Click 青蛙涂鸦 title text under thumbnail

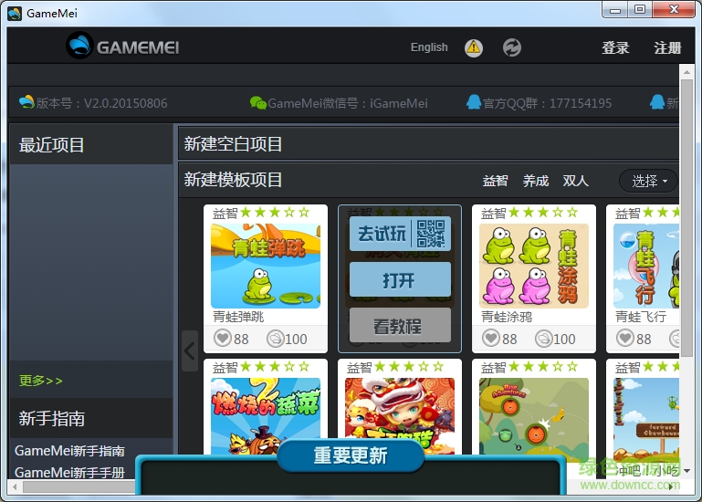coord(507,317)
